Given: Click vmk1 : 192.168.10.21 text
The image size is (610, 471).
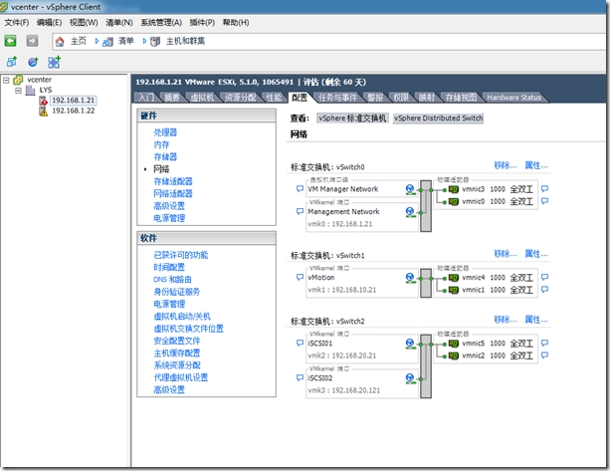Looking at the screenshot, I should click(x=342, y=290).
